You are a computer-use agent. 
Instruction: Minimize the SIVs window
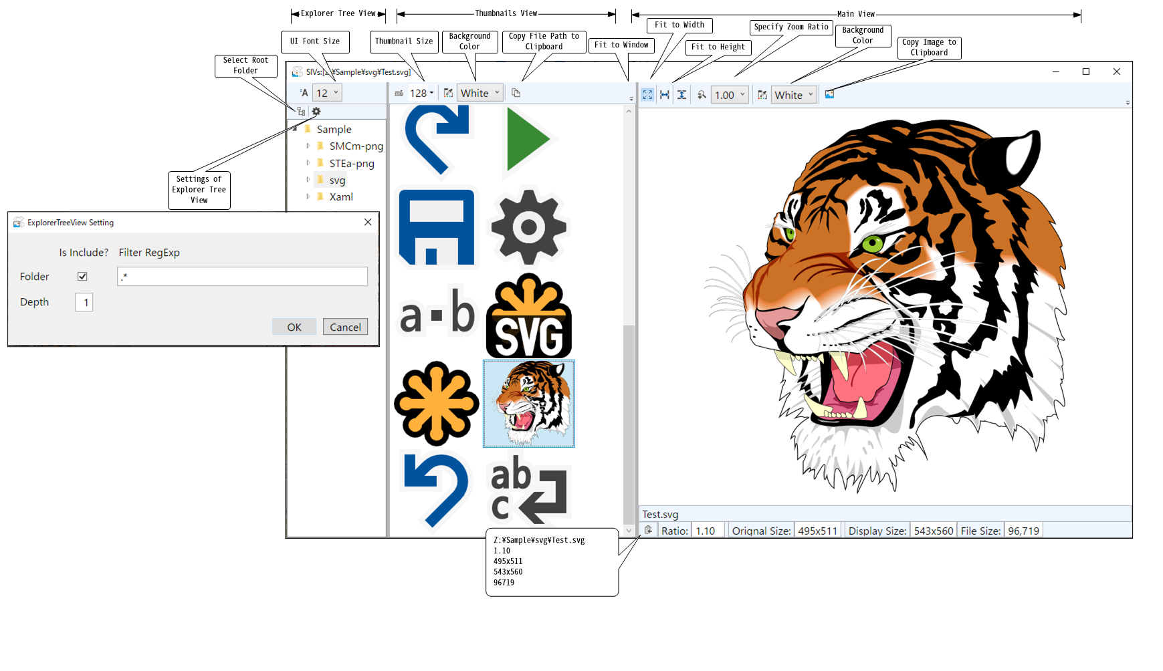tap(1056, 72)
